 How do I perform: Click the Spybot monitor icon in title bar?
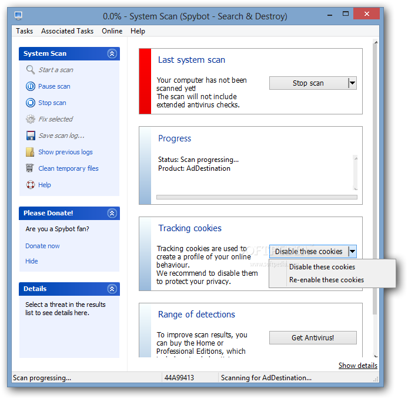point(18,16)
